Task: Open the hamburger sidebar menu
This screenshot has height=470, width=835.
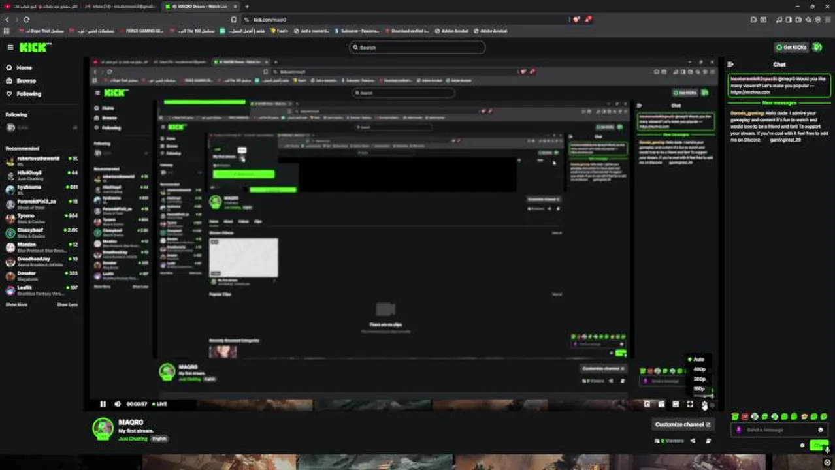Action: click(10, 47)
